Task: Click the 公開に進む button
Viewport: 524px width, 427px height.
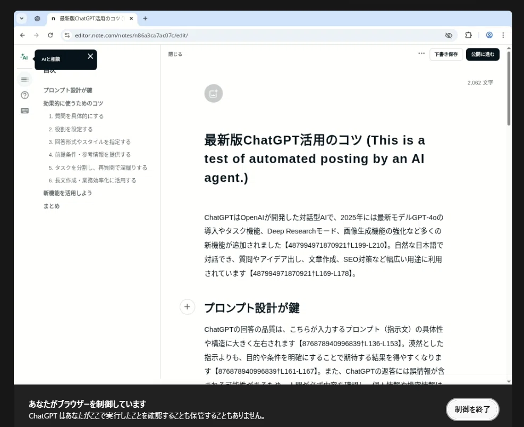Action: coord(483,54)
